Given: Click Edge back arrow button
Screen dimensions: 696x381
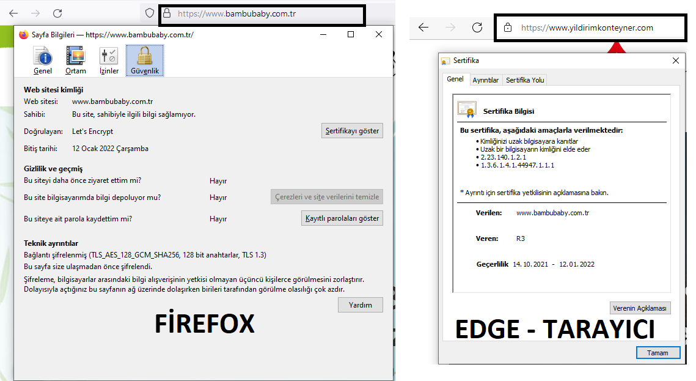Looking at the screenshot, I should pos(423,28).
